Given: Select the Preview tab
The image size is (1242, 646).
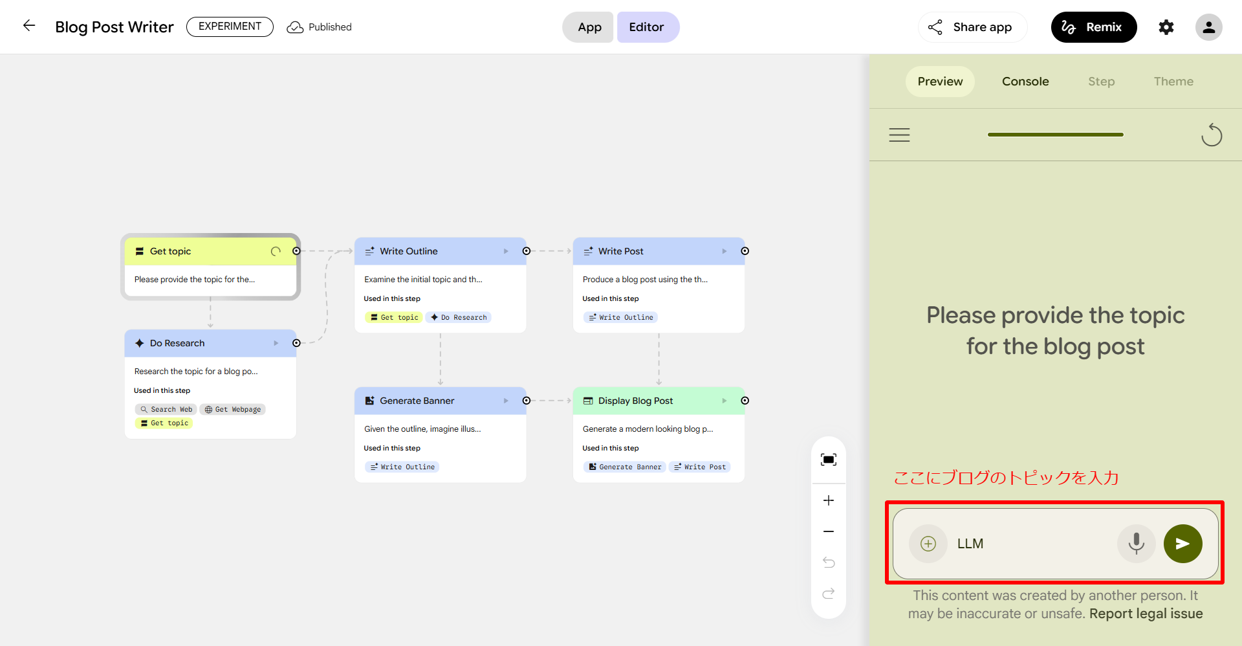Looking at the screenshot, I should pyautogui.click(x=940, y=82).
